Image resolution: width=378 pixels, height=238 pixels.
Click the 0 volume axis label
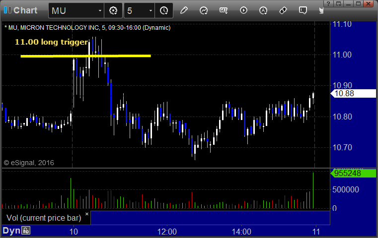(x=334, y=208)
